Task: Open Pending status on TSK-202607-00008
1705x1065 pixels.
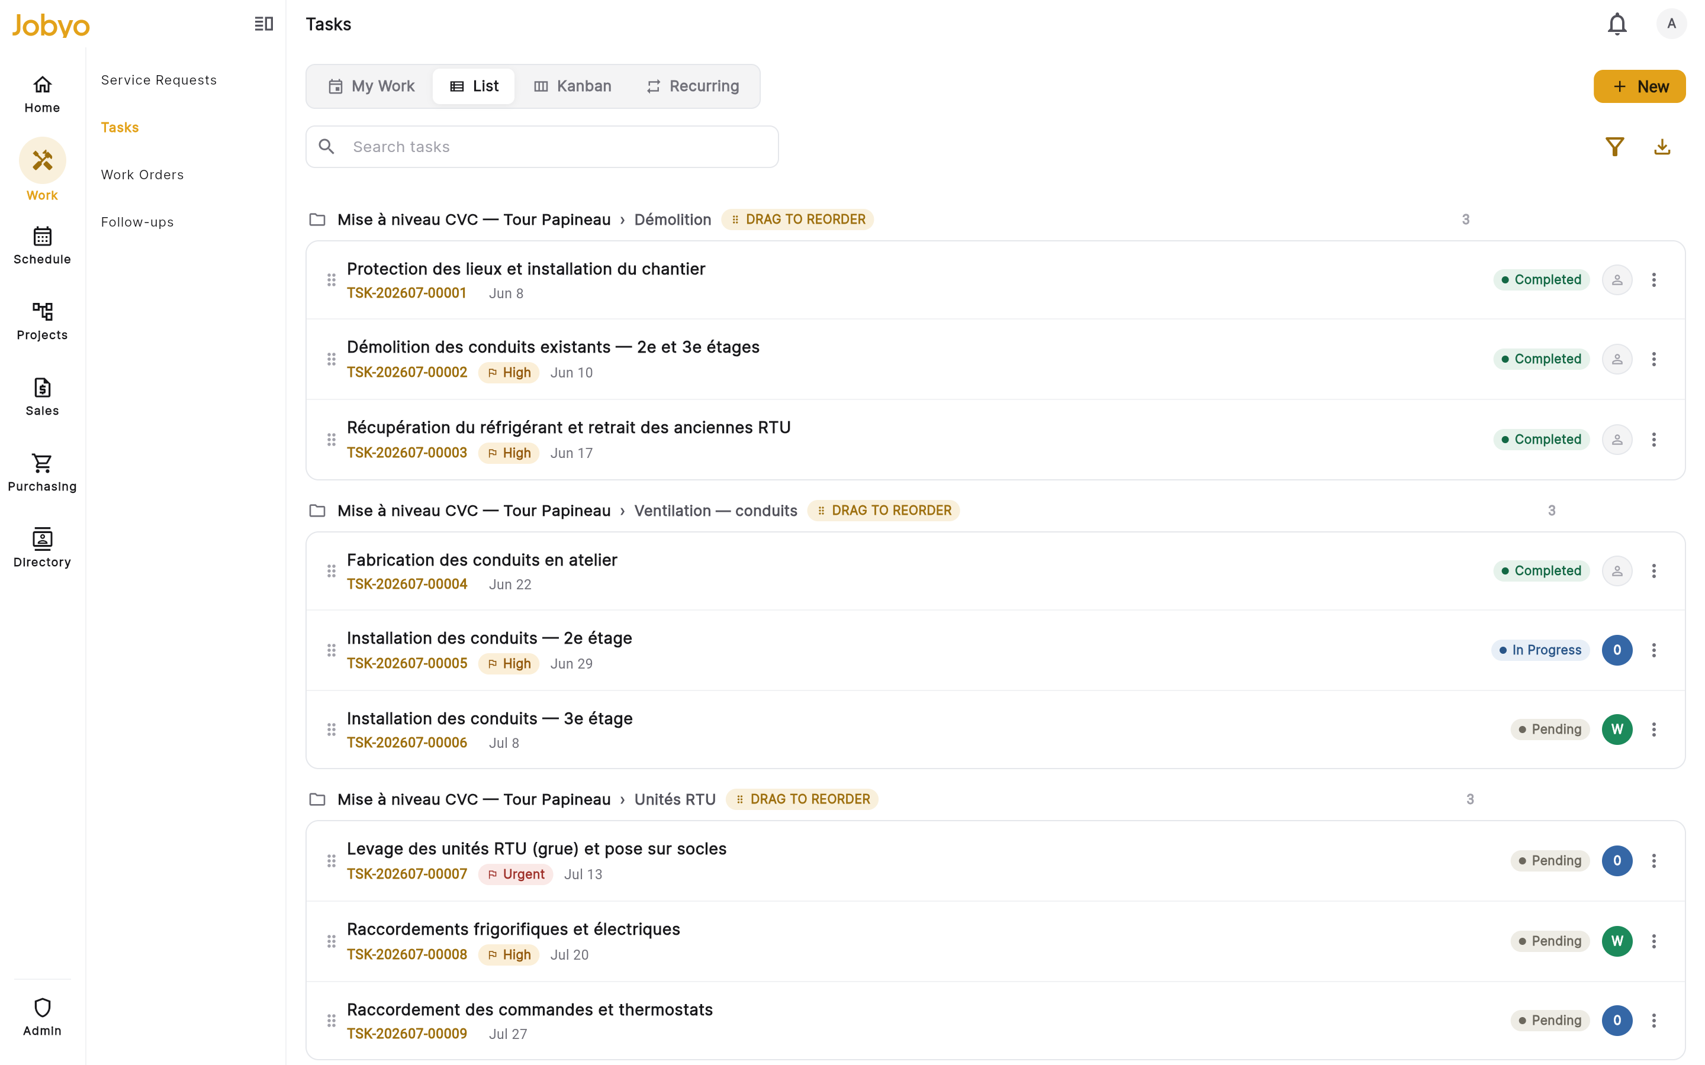Action: (1549, 941)
